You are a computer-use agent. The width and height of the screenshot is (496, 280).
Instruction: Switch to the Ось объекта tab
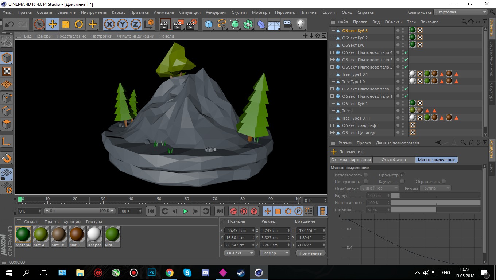[394, 160]
